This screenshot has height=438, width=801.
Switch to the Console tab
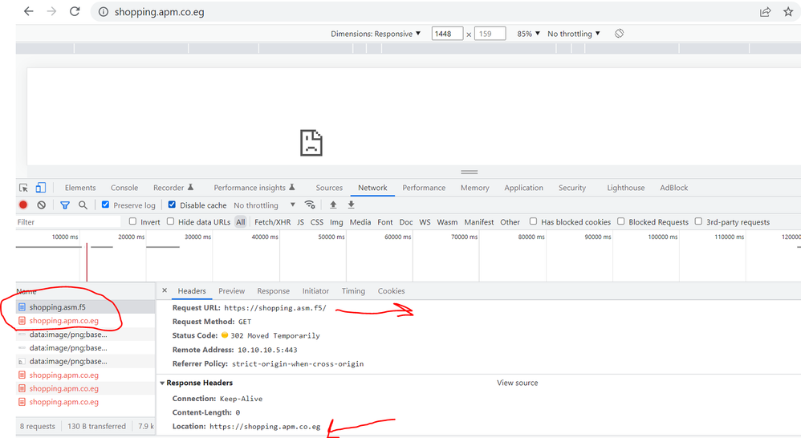tap(124, 188)
